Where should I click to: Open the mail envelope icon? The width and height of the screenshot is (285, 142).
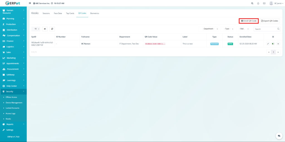click(x=264, y=3)
